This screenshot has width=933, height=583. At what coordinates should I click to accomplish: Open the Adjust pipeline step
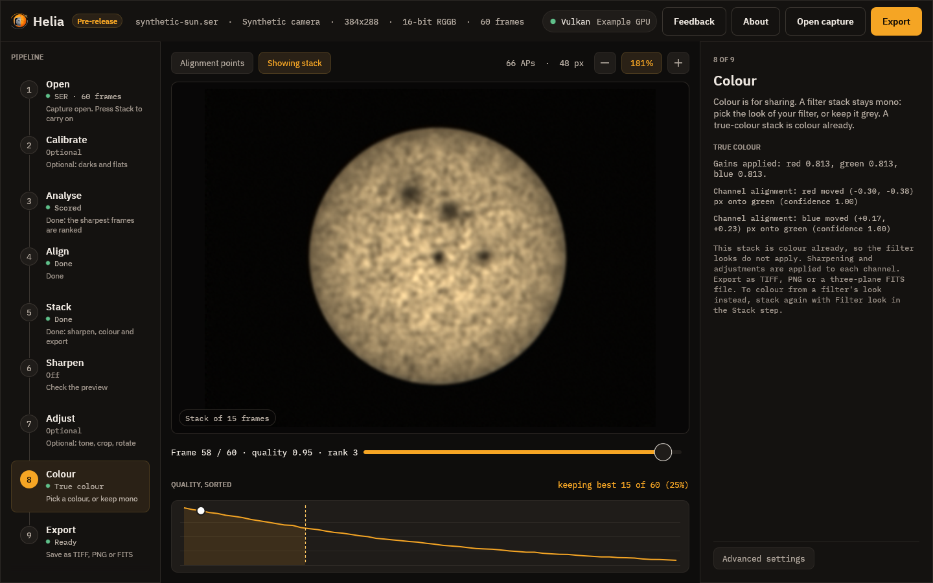click(80, 430)
